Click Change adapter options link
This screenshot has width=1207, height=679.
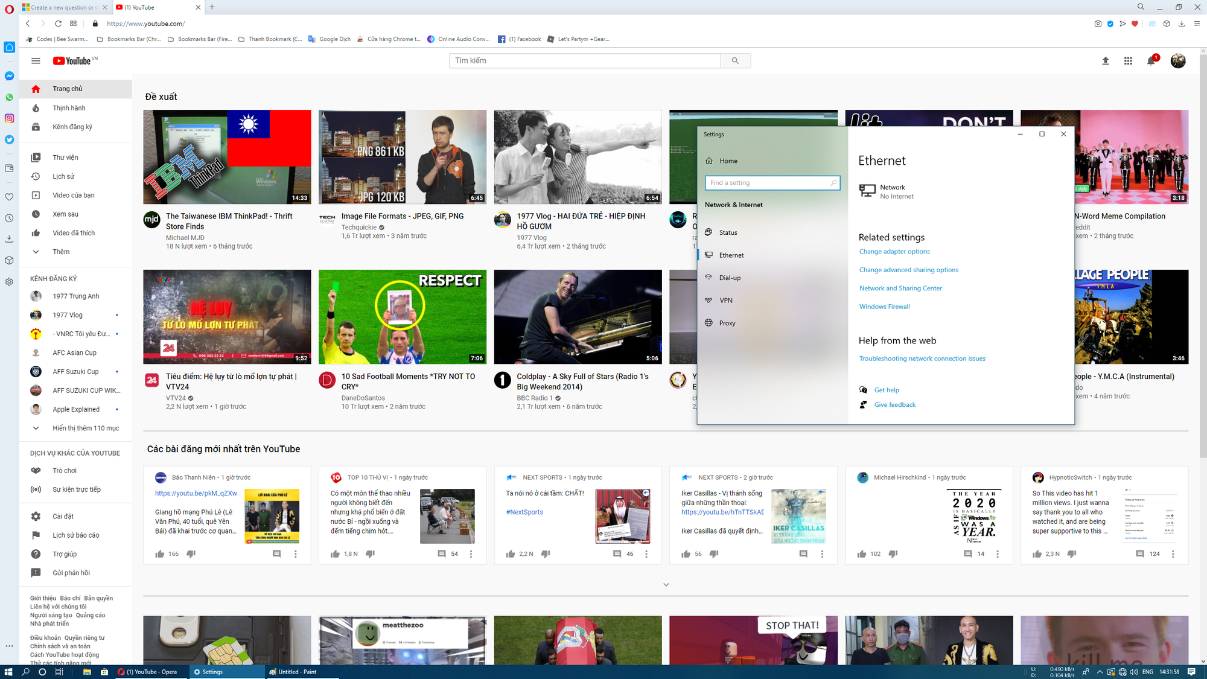click(894, 252)
